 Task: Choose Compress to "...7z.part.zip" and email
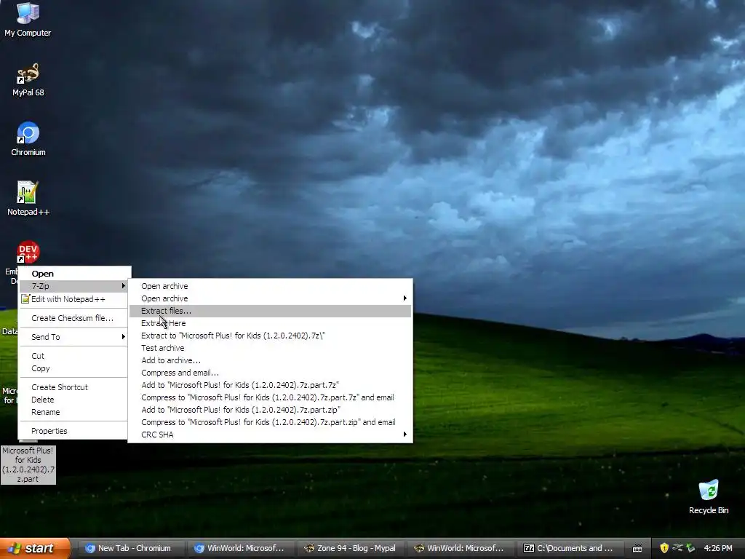(x=270, y=421)
